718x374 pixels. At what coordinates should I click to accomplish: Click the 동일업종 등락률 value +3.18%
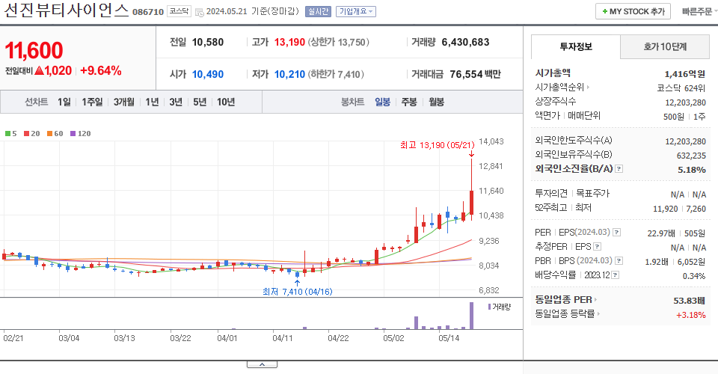[690, 315]
